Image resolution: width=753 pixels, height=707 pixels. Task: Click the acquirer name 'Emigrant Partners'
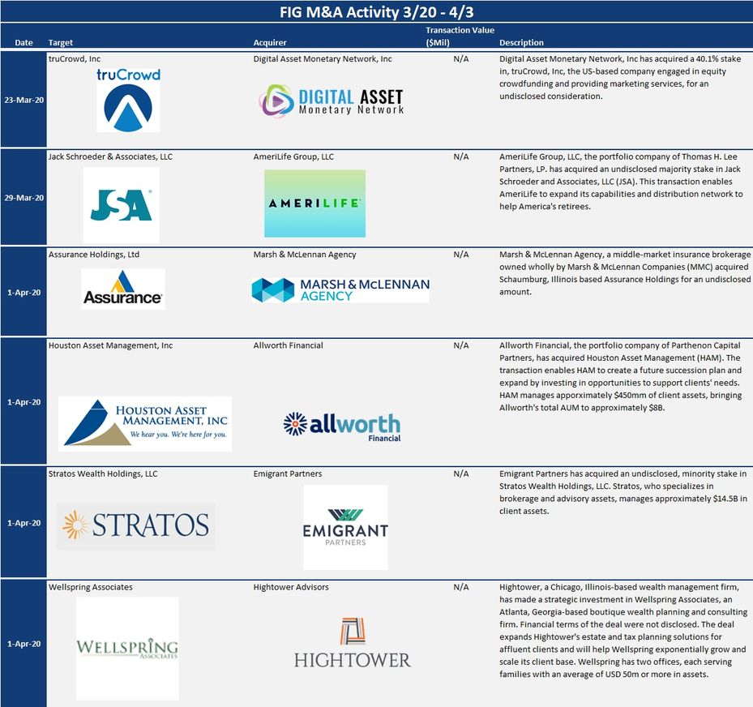pyautogui.click(x=288, y=473)
